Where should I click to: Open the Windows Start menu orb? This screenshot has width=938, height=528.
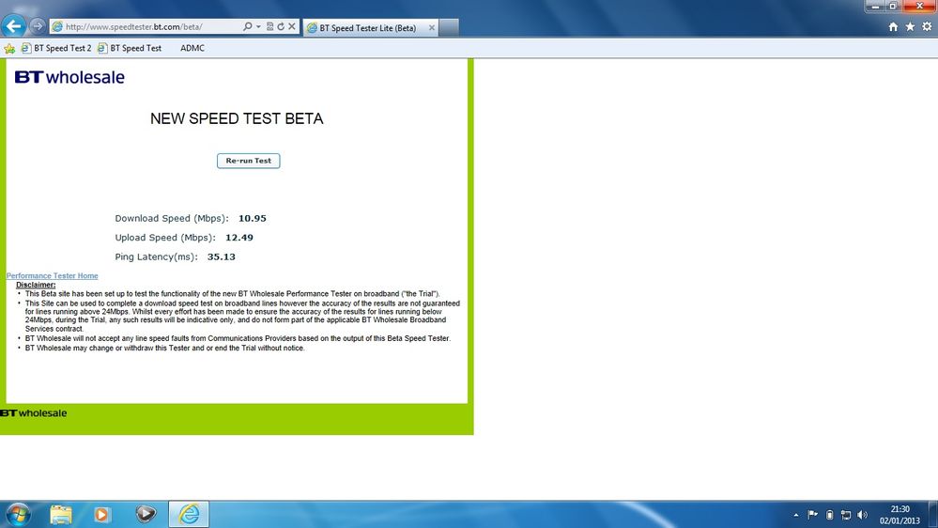point(17,514)
